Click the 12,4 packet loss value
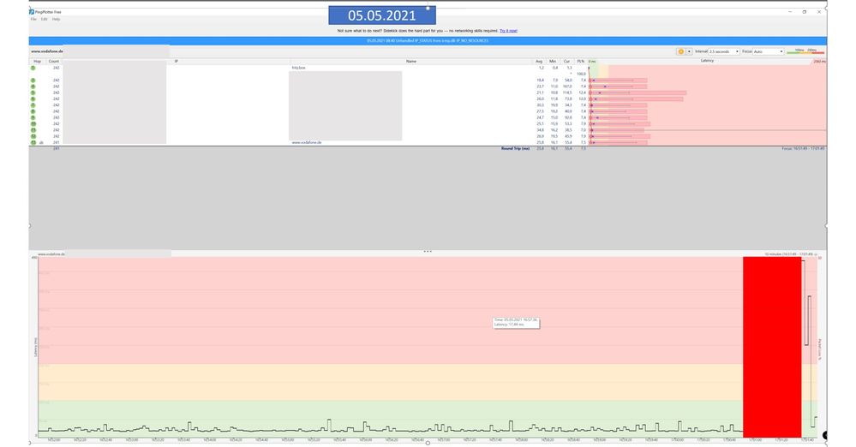Image resolution: width=856 pixels, height=447 pixels. (x=582, y=92)
